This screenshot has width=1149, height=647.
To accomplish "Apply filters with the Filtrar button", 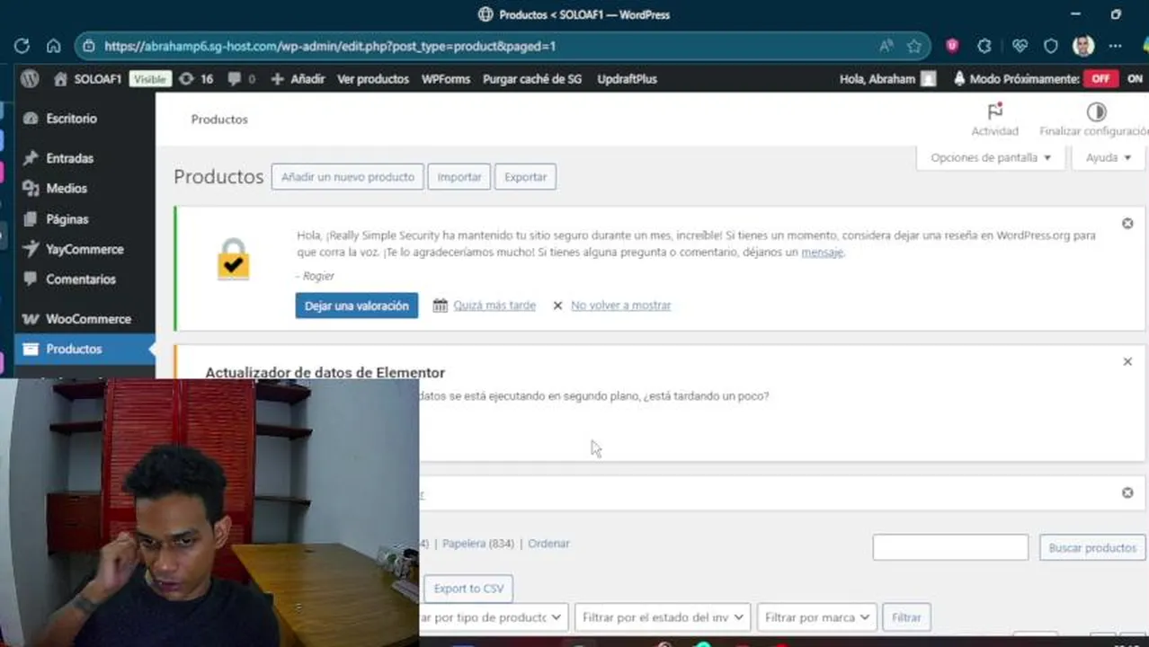I will (x=906, y=617).
